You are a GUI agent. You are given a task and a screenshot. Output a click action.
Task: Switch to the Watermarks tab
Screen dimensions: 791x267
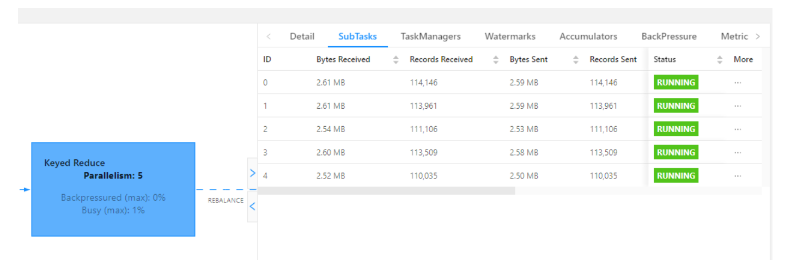pos(510,36)
